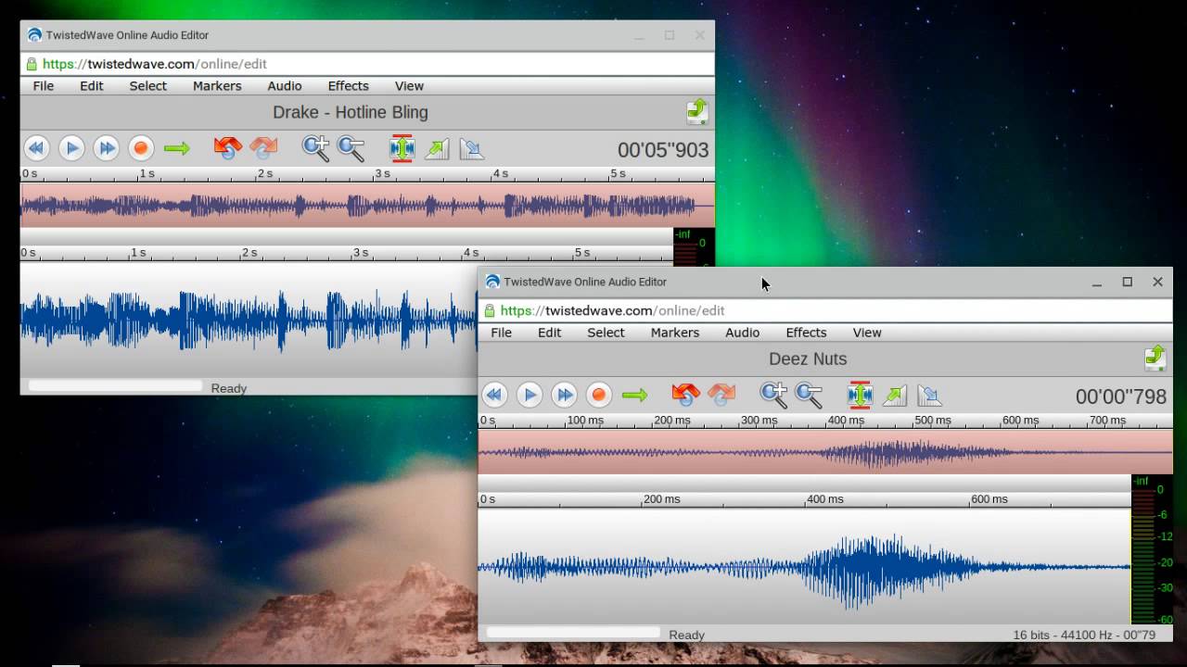The height and width of the screenshot is (667, 1187).
Task: Click the "Ready" status in Deez Nuts window
Action: 686,635
